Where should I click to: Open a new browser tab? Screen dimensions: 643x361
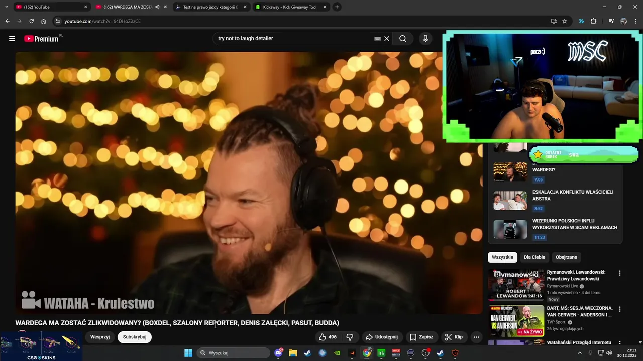[x=337, y=7]
